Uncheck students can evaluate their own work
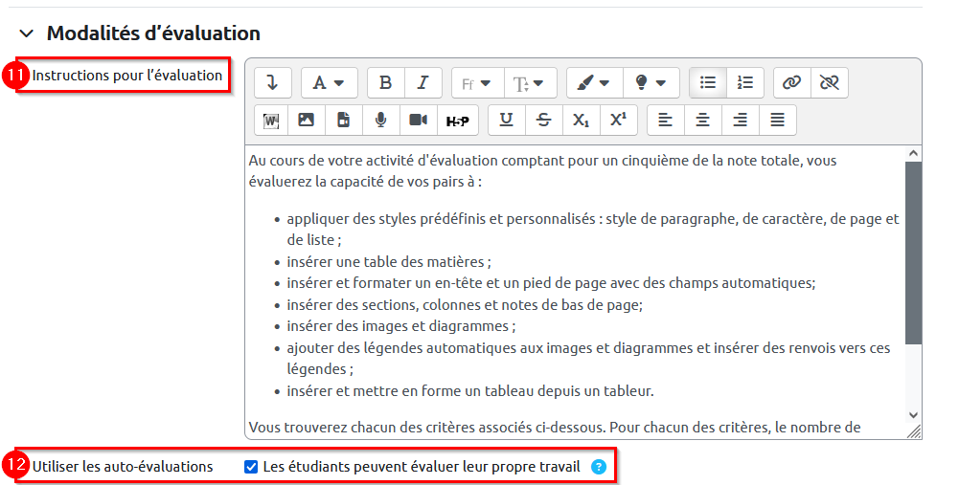 pyautogui.click(x=251, y=467)
